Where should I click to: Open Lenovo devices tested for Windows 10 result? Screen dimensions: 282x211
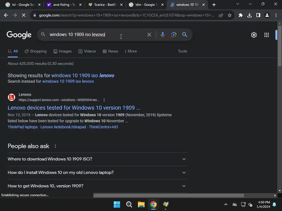(x=74, y=108)
